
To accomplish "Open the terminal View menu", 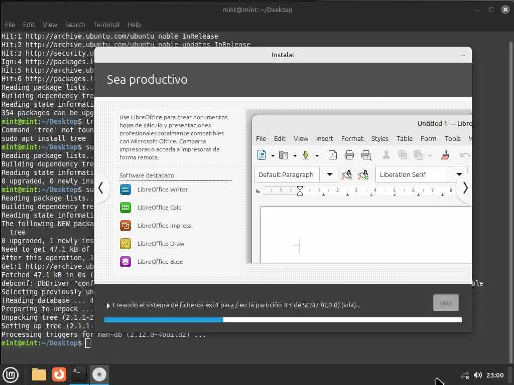I will tap(50, 25).
